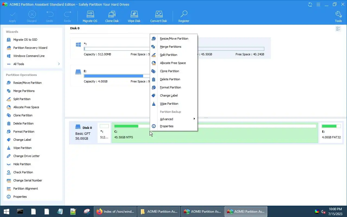
Task: Choose Clone Partition from context menu
Action: [173, 71]
